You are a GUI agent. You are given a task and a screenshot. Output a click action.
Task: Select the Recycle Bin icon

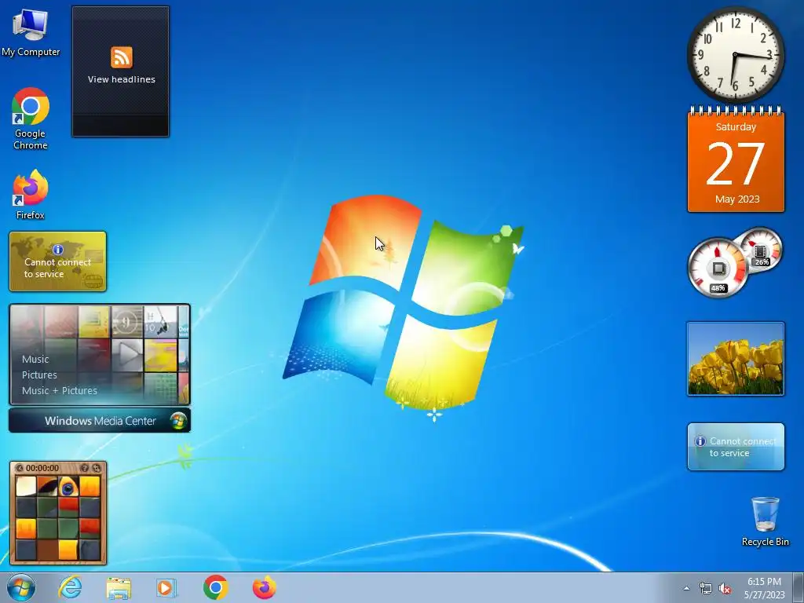(765, 521)
